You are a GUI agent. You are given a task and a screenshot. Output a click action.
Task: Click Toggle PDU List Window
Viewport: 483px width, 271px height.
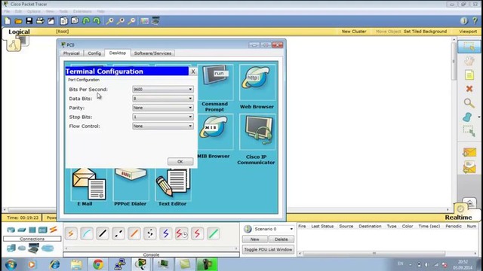click(268, 249)
